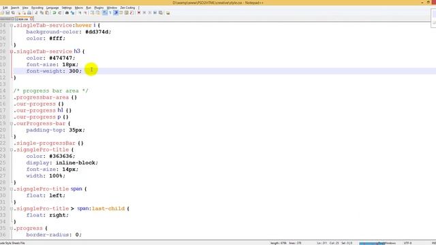Click the length and lines status bar field

(286, 243)
